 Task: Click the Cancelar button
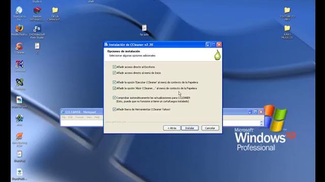(210, 128)
